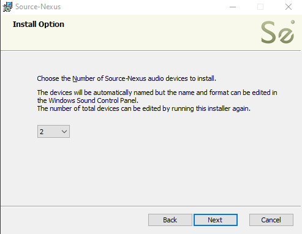This screenshot has width=302, height=234.
Task: Click the installer icon in the title bar
Action: pyautogui.click(x=7, y=7)
